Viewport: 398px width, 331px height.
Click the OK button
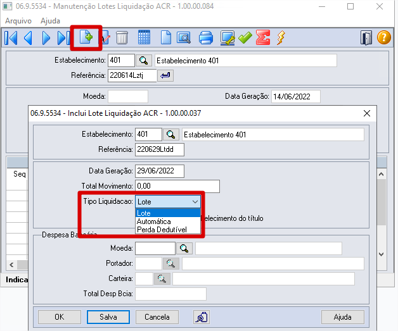point(60,317)
